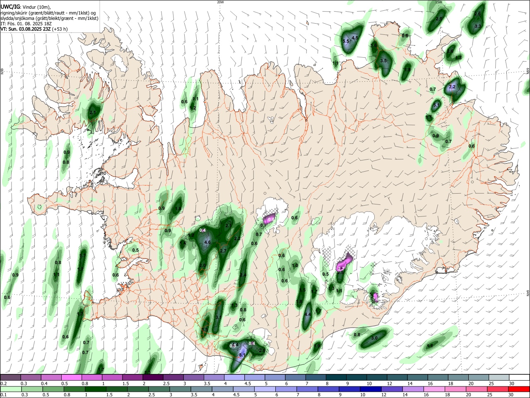Image resolution: width=530 pixels, height=398 pixels.
Task: Click the "5.1" precipitation value on the map
Action: click(436, 105)
